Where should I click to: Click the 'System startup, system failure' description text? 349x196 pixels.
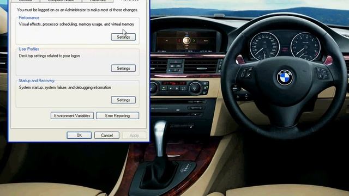(65, 87)
